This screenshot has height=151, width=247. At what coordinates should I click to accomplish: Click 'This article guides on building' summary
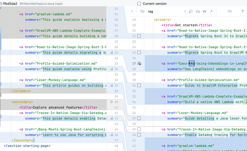66,86
